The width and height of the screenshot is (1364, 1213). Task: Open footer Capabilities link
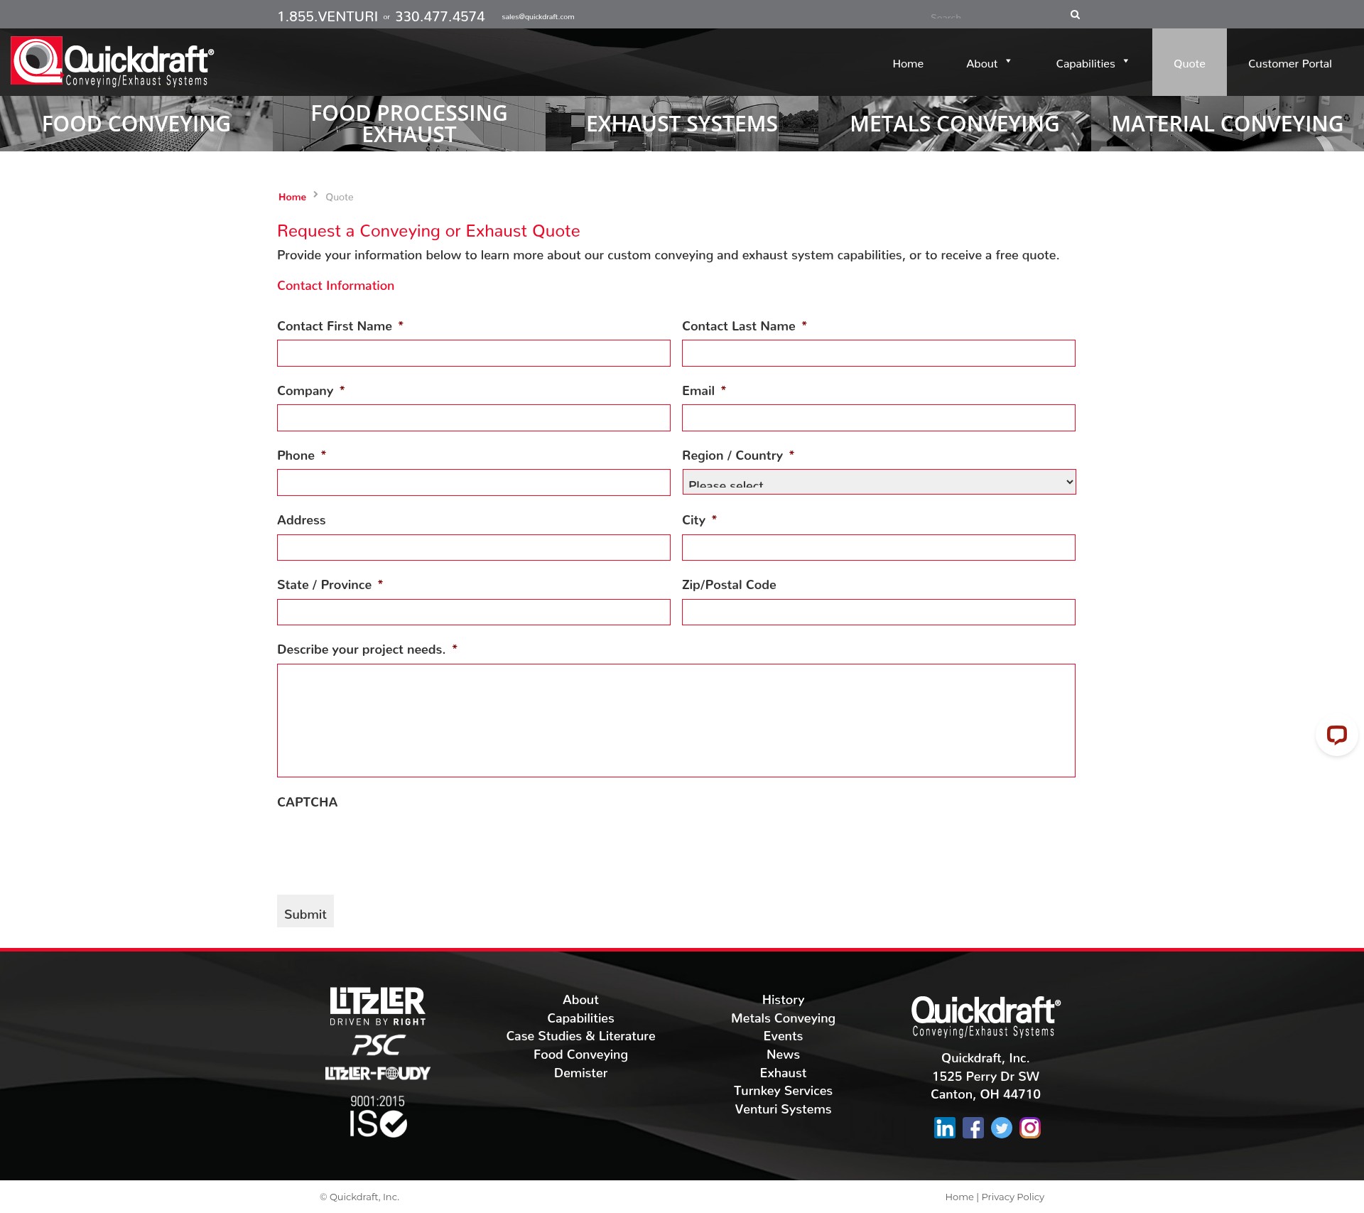coord(580,1018)
